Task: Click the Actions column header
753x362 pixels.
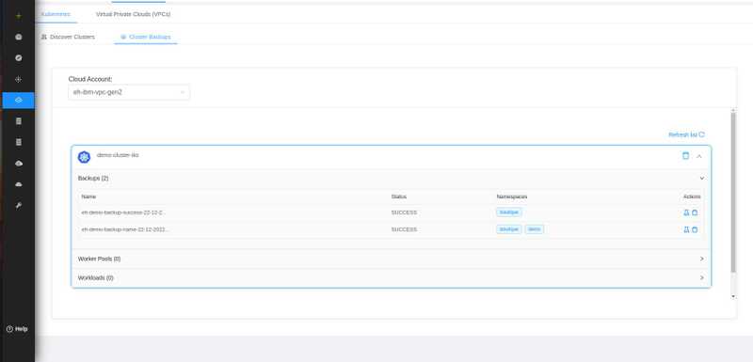Action: click(692, 197)
